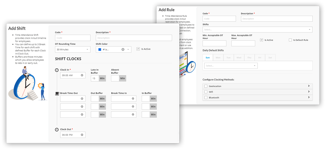The width and height of the screenshot is (326, 150).
Task: Open the Shifts select dropdown in Add Rule
Action: [257, 29]
